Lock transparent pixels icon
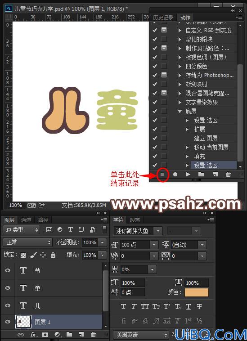This screenshot has width=247, height=341. pyautogui.click(x=23, y=255)
